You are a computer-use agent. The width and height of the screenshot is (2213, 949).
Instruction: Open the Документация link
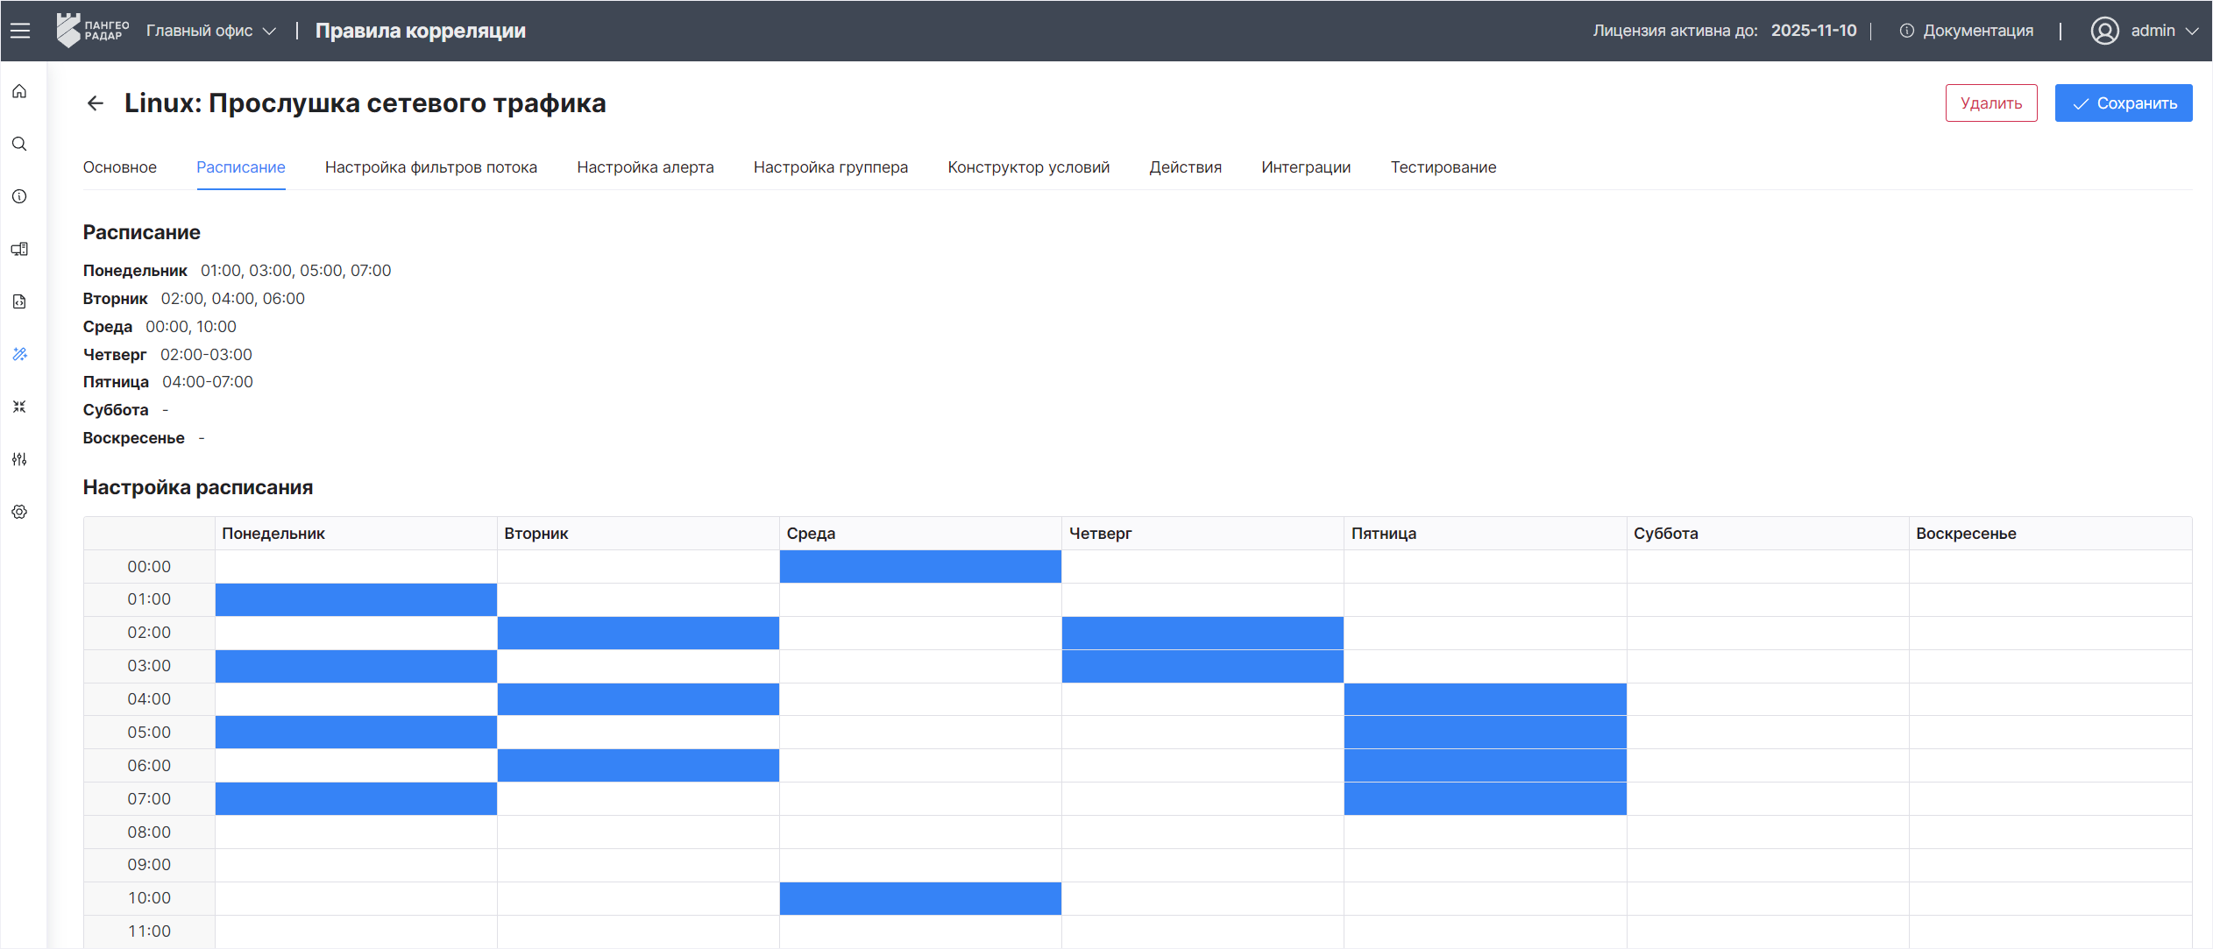1977,31
